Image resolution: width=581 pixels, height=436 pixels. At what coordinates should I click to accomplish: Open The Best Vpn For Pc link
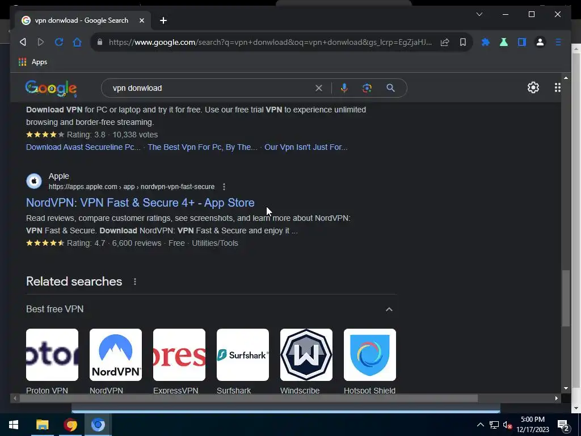click(x=203, y=147)
